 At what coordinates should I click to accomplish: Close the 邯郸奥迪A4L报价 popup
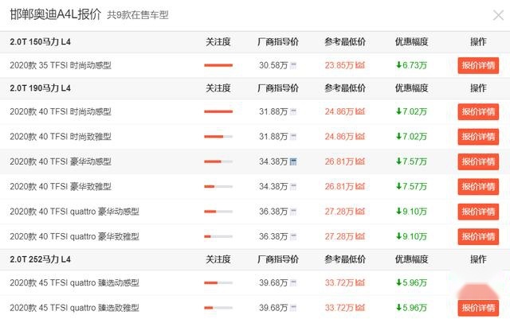[498, 15]
